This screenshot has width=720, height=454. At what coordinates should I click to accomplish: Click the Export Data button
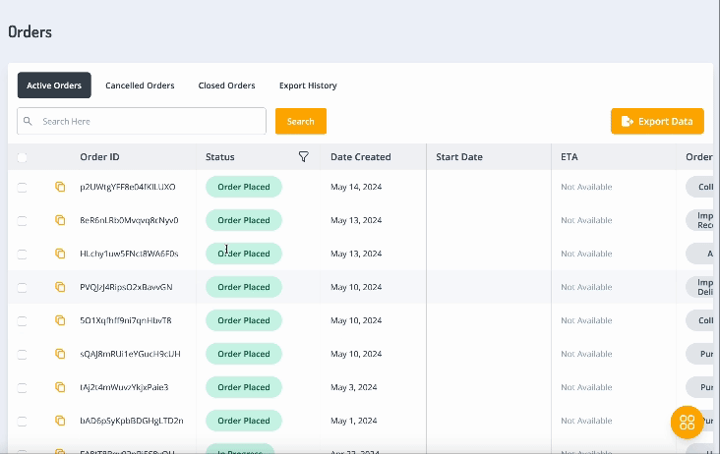pos(657,121)
